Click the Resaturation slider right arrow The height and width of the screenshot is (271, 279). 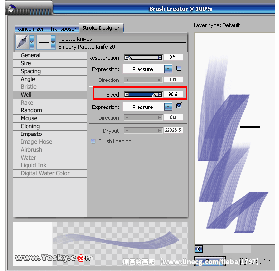(x=160, y=57)
